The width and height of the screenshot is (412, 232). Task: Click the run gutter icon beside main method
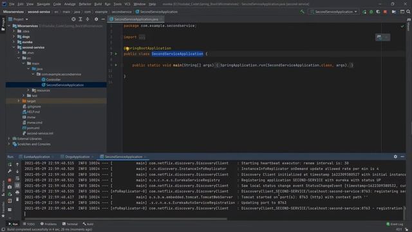pos(116,65)
